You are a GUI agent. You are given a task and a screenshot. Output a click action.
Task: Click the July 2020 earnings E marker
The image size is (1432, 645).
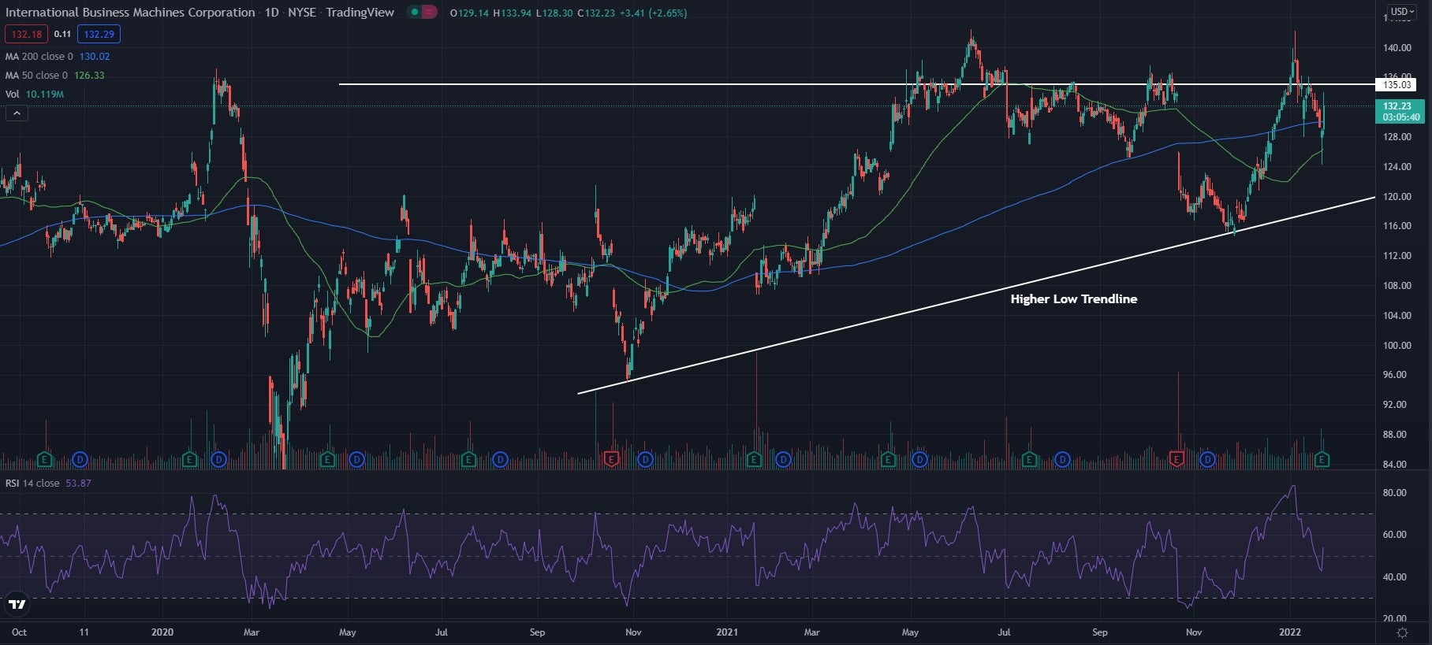(468, 459)
